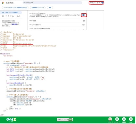Viewport: 136px width, 124px height.
Task: Open the comment jump dropdown in the green bar
Action: pos(63,120)
